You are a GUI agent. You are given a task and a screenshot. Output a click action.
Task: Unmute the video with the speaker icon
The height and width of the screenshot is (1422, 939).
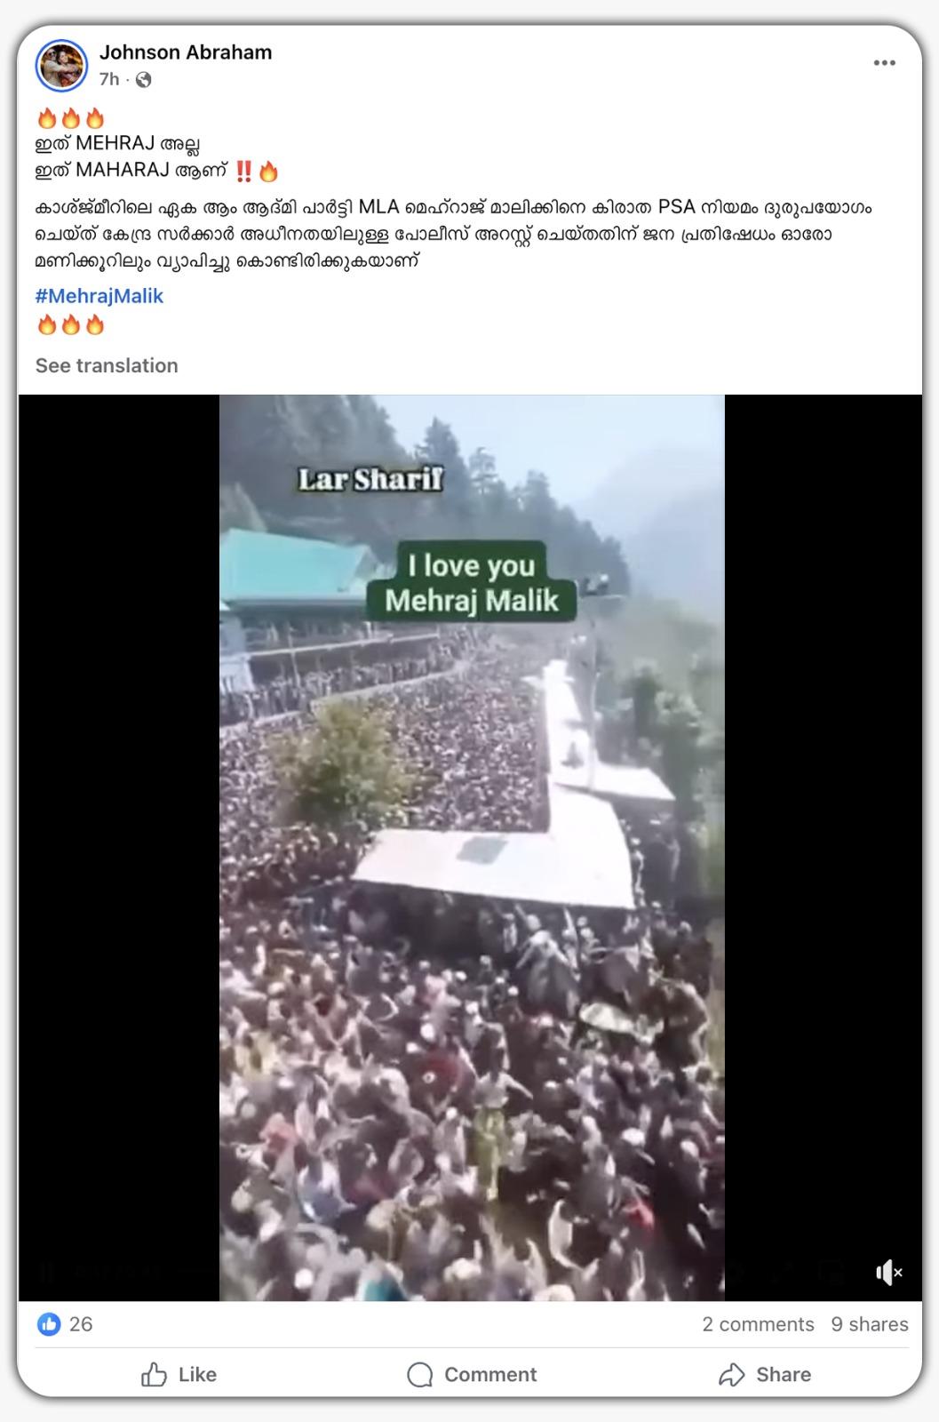[888, 1273]
